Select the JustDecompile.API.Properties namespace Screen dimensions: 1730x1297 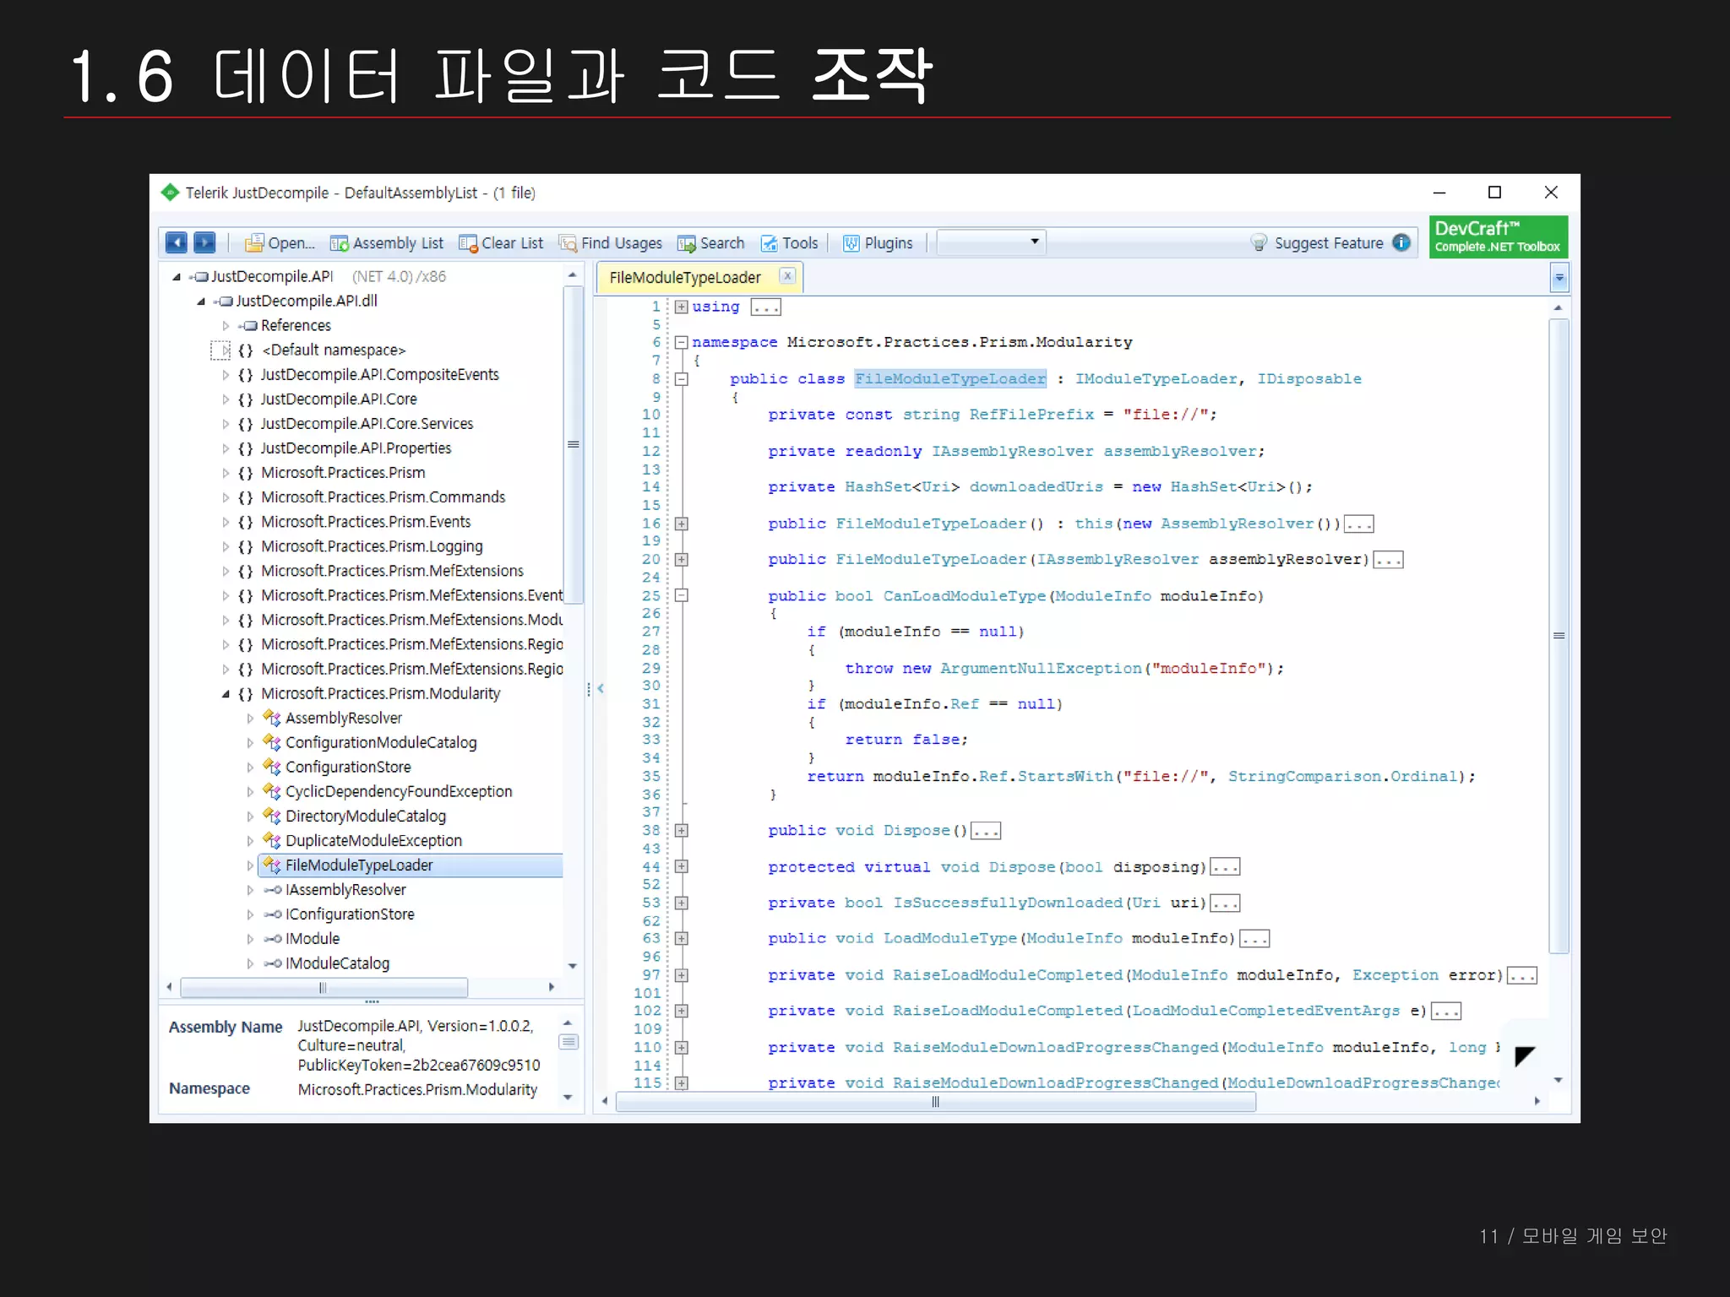tap(356, 448)
